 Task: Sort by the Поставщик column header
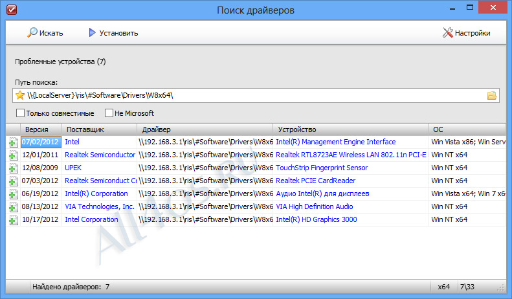(99, 129)
